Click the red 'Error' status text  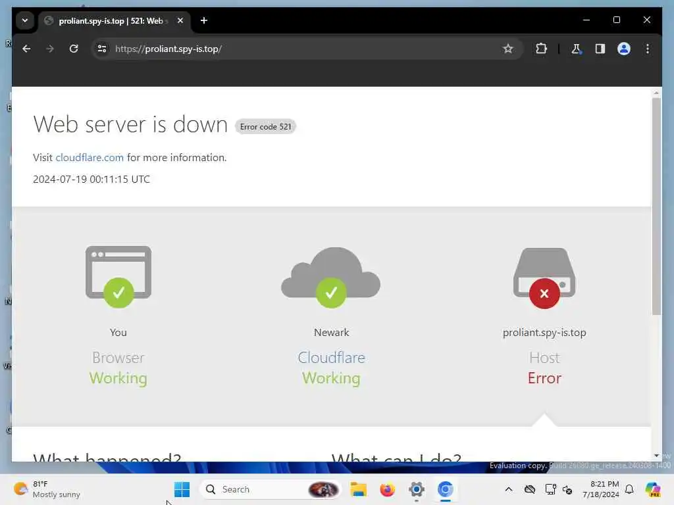click(544, 378)
